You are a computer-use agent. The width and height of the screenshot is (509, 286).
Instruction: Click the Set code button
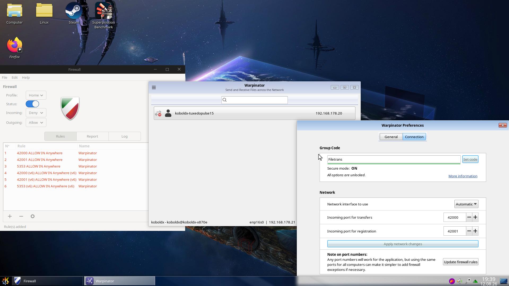470,159
